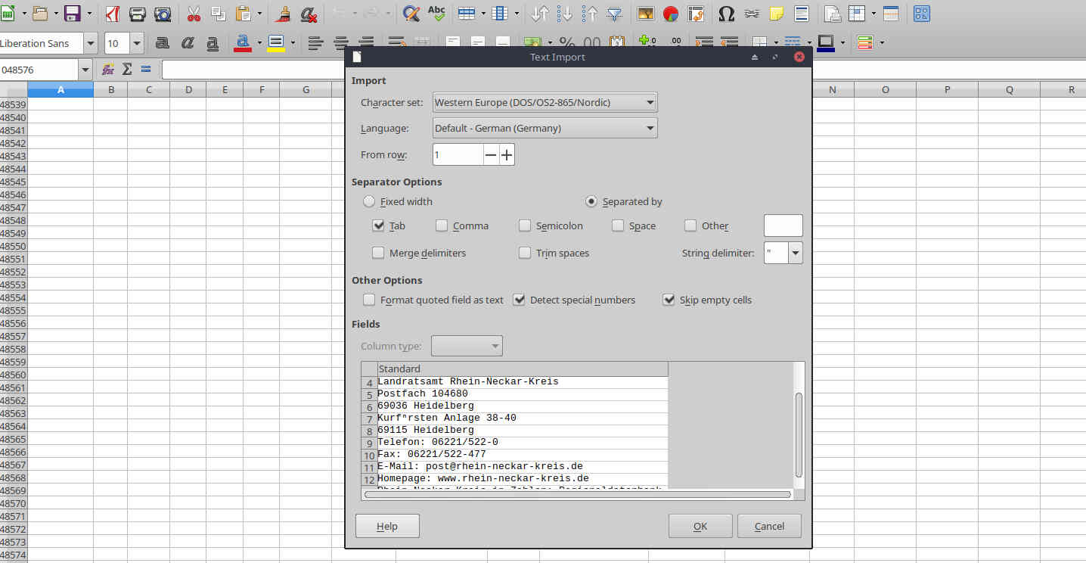Insert a special character with Omega icon
1086x563 pixels.
(725, 14)
